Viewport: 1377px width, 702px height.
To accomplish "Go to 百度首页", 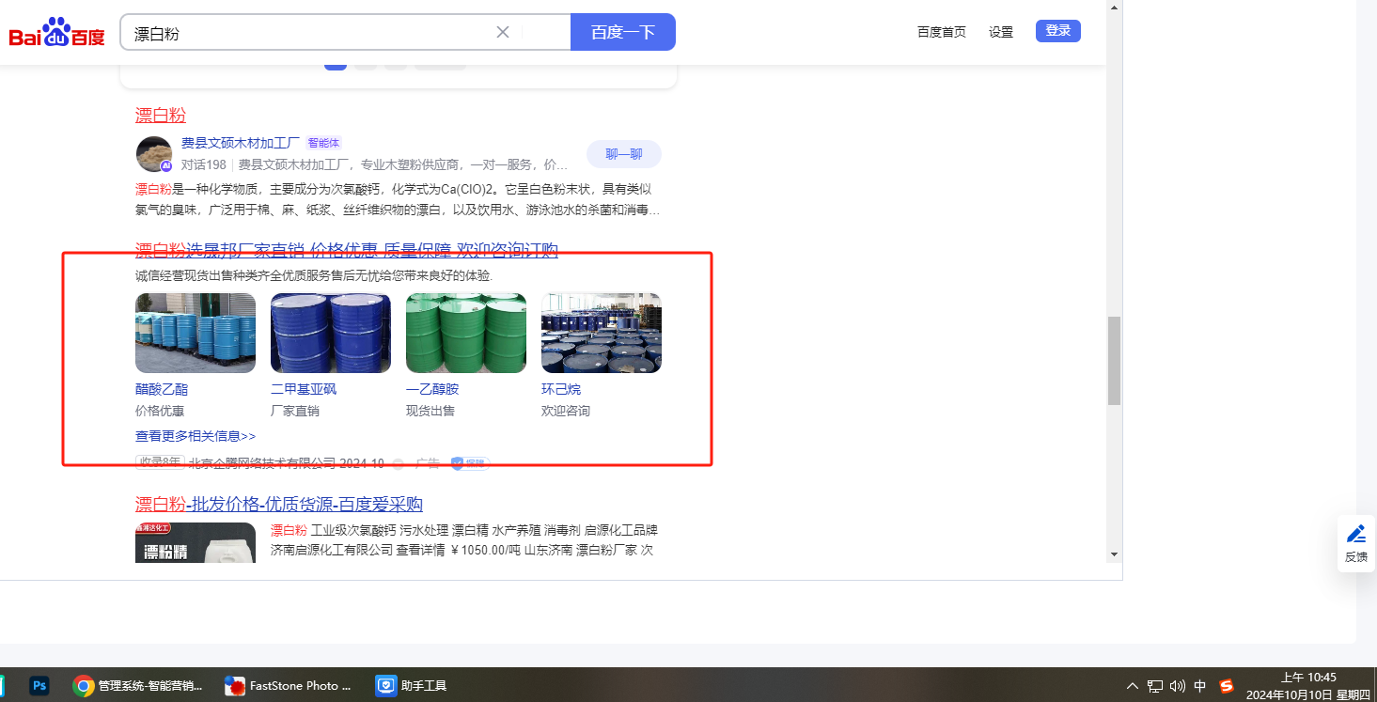I will pyautogui.click(x=942, y=32).
